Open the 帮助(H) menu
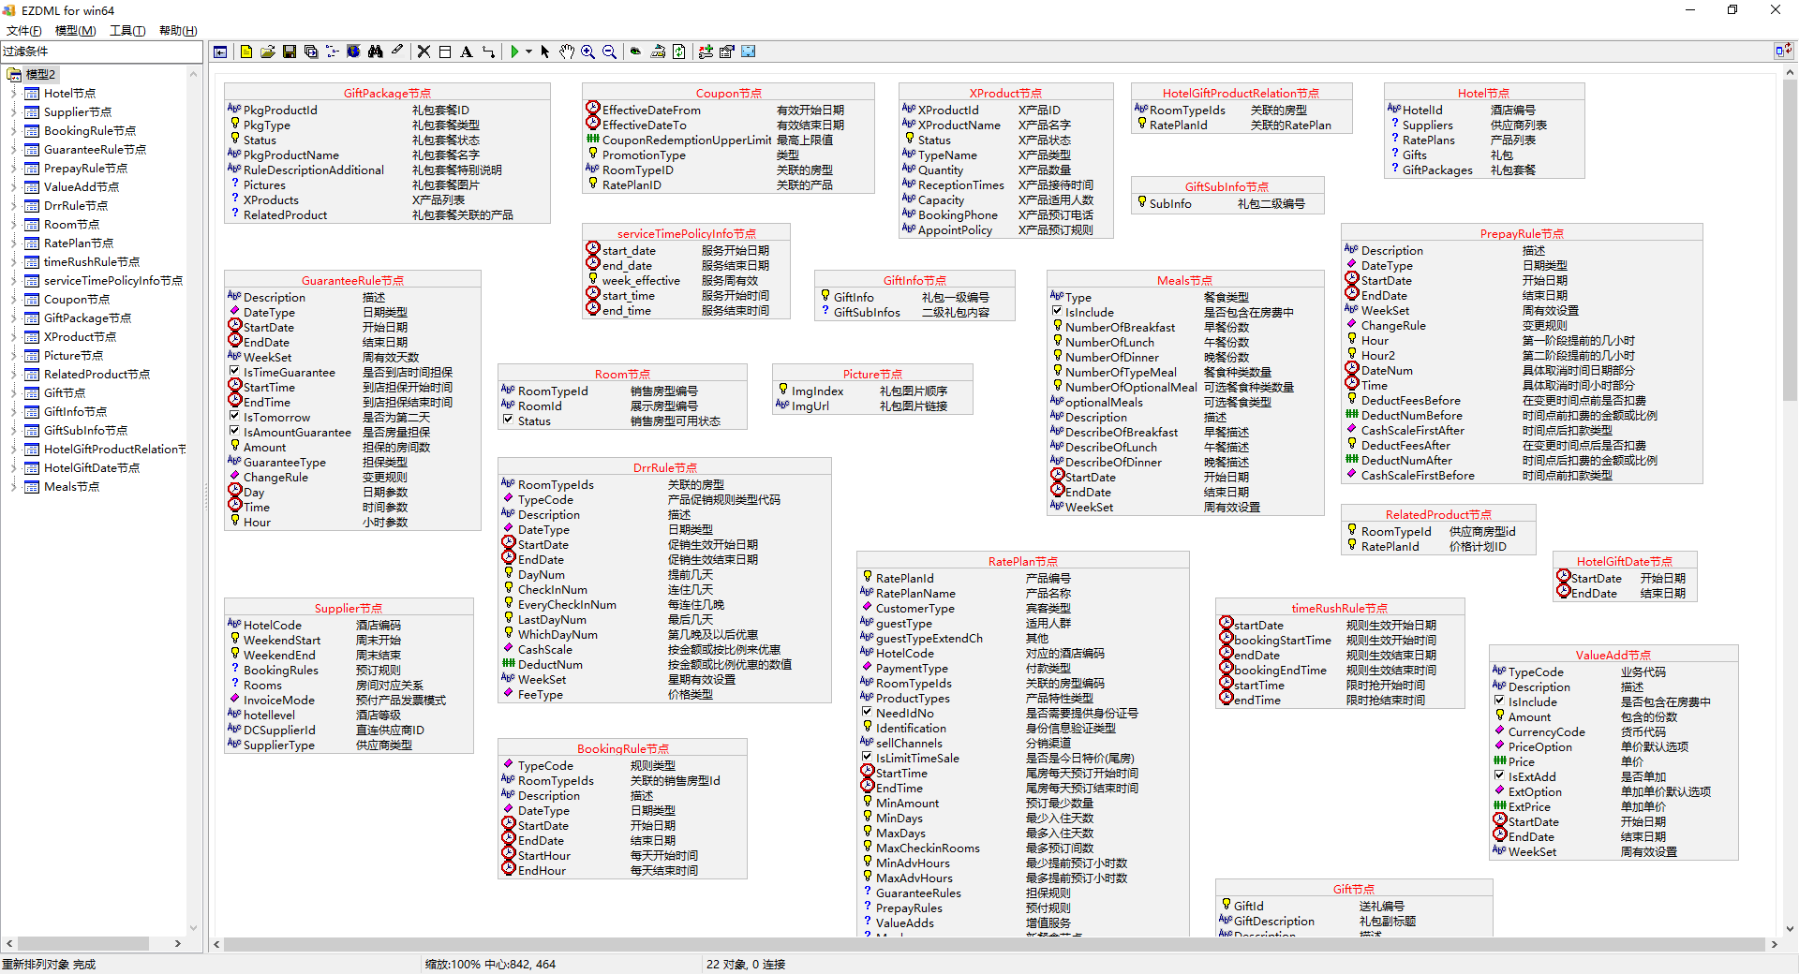 178,30
